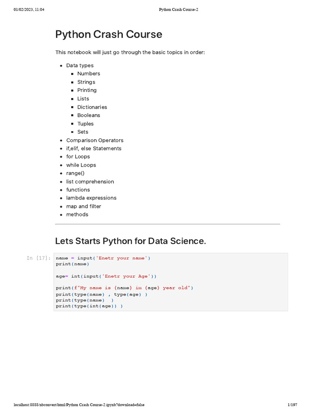The width and height of the screenshot is (311, 415).
Task: Click the "Strings" list entry
Action: tap(86, 82)
